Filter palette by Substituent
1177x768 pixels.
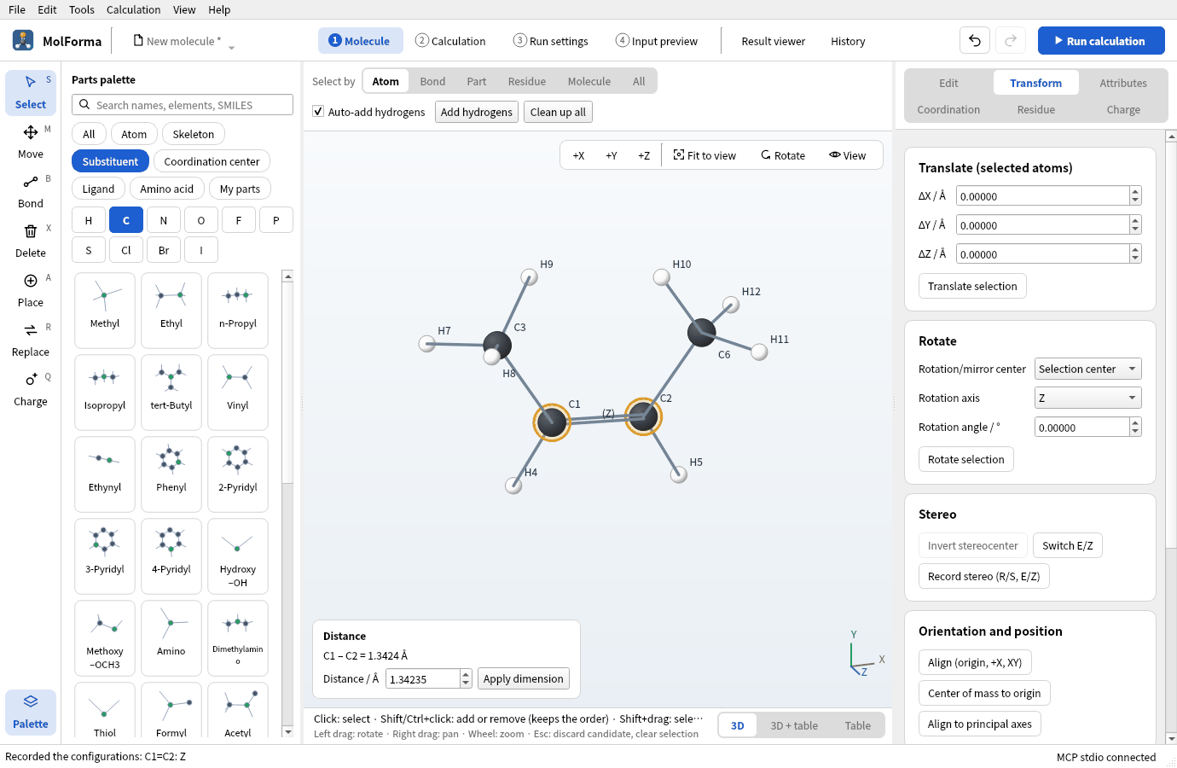pyautogui.click(x=110, y=161)
